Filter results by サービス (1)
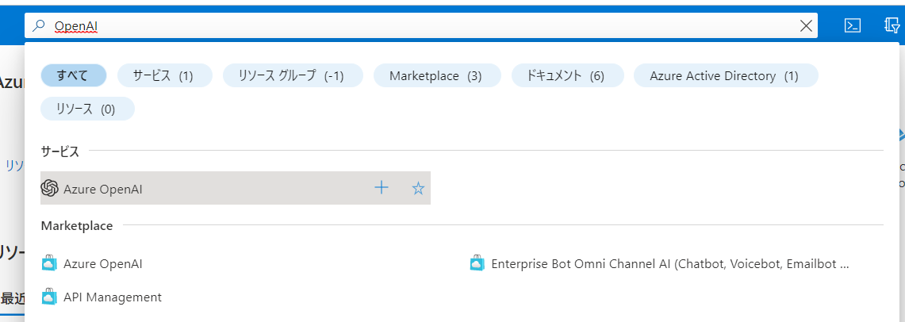 click(x=164, y=75)
